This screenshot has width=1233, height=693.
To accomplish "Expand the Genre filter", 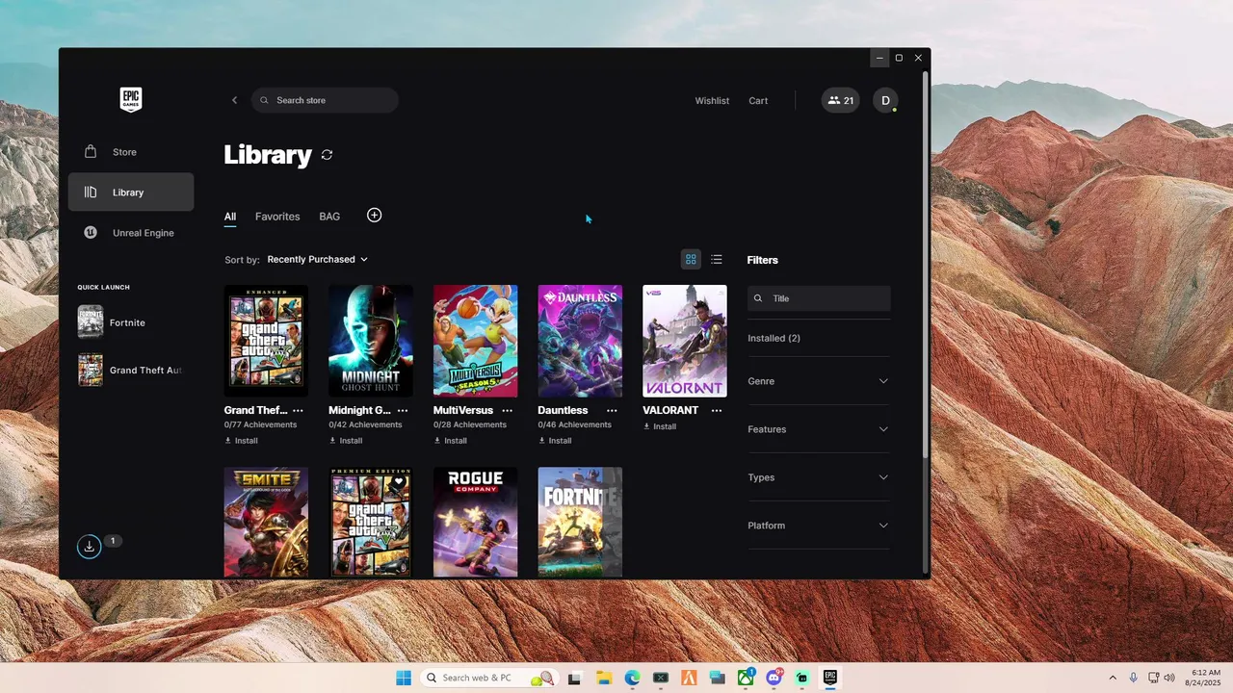I will tap(819, 381).
